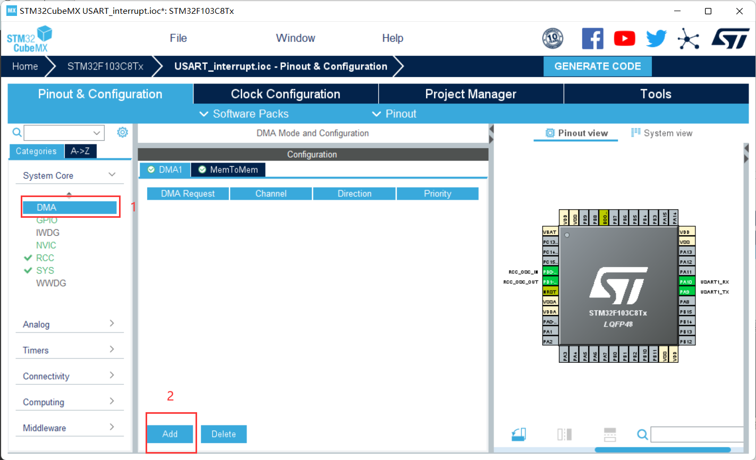Click the GENERATE CODE button

click(x=597, y=66)
